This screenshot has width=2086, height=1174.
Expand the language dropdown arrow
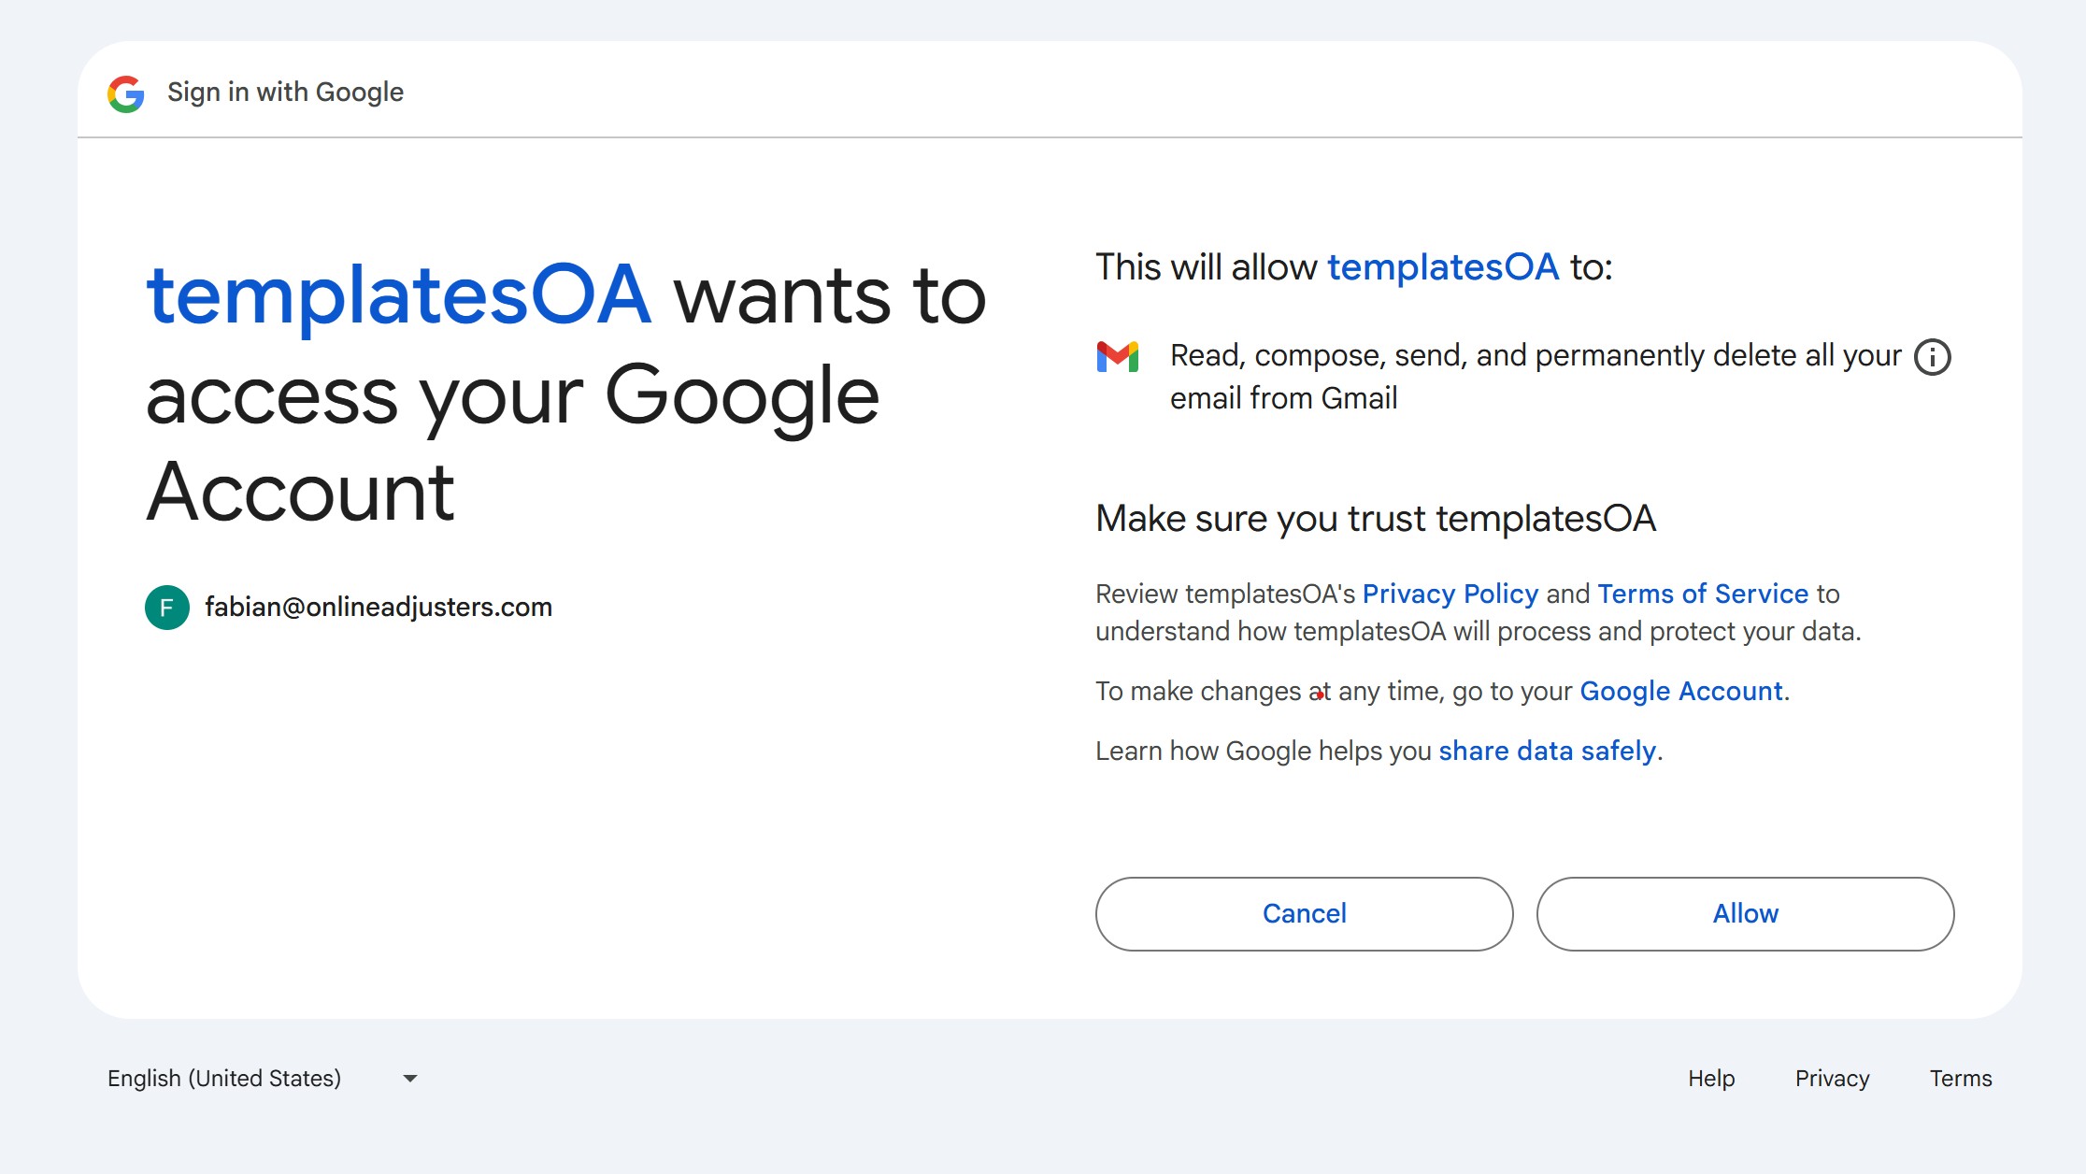410,1079
